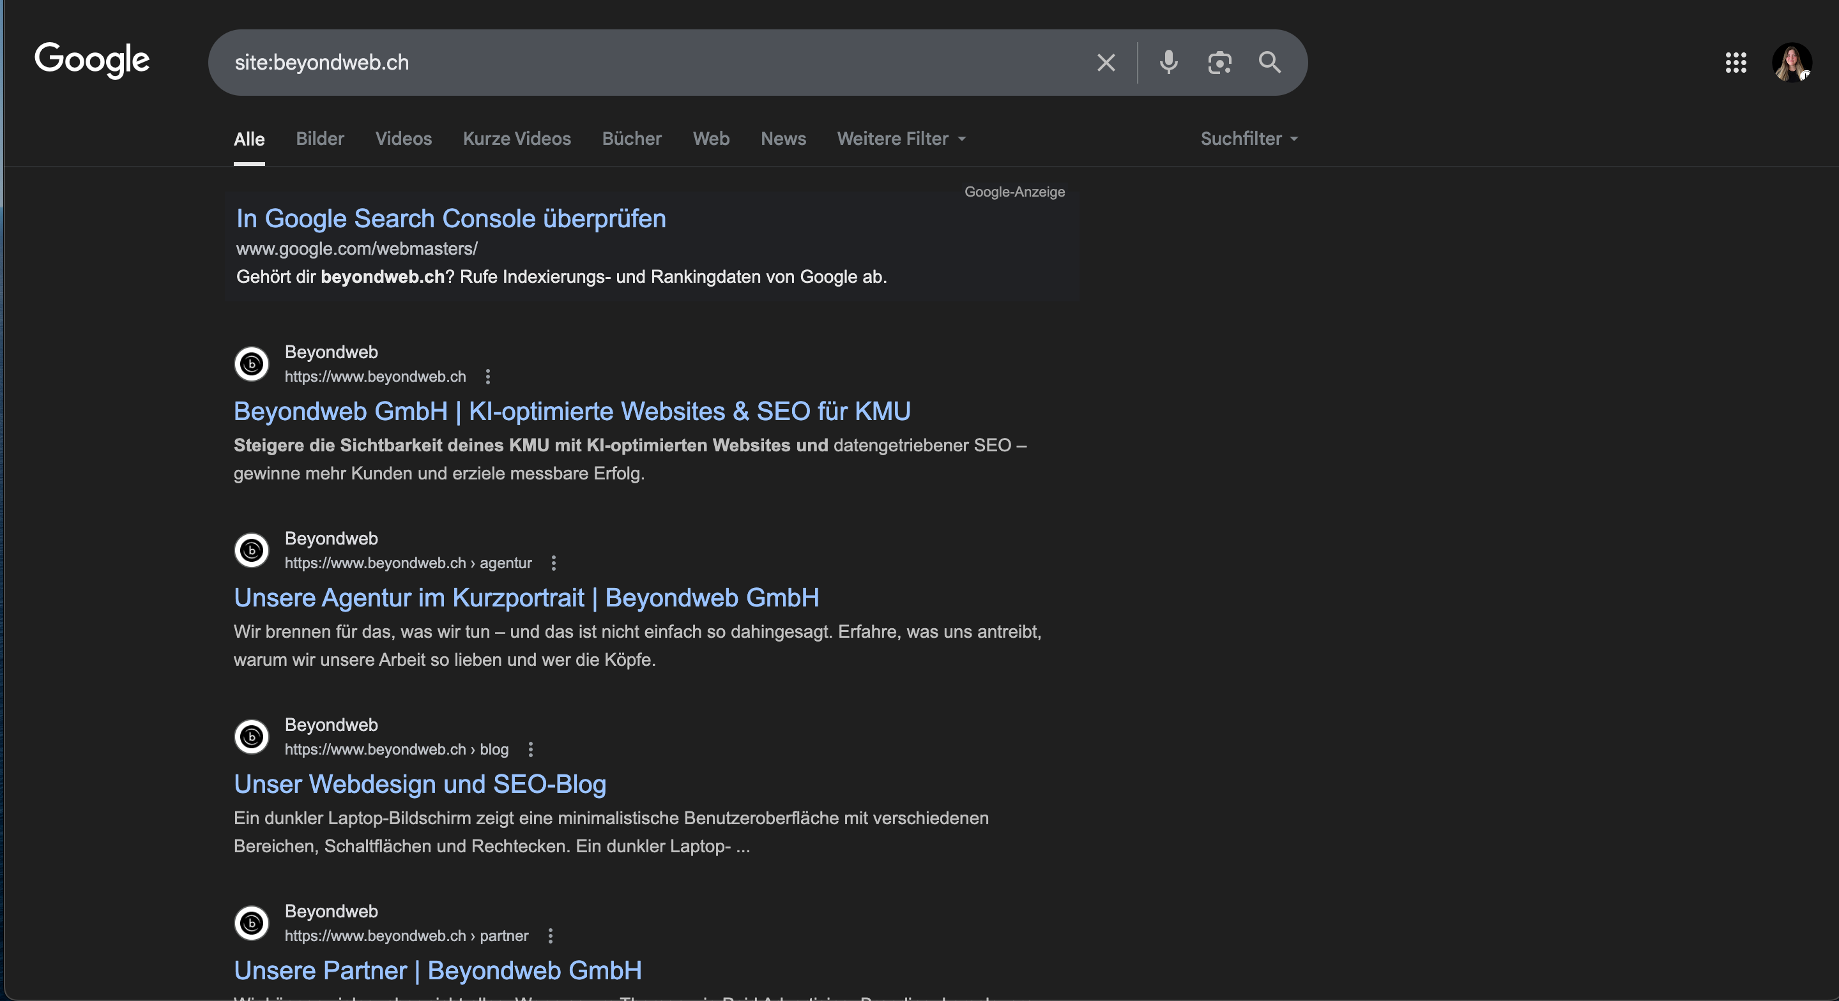This screenshot has width=1839, height=1001.
Task: Open 'In Google Search Console überprüfen' link
Action: click(x=451, y=218)
